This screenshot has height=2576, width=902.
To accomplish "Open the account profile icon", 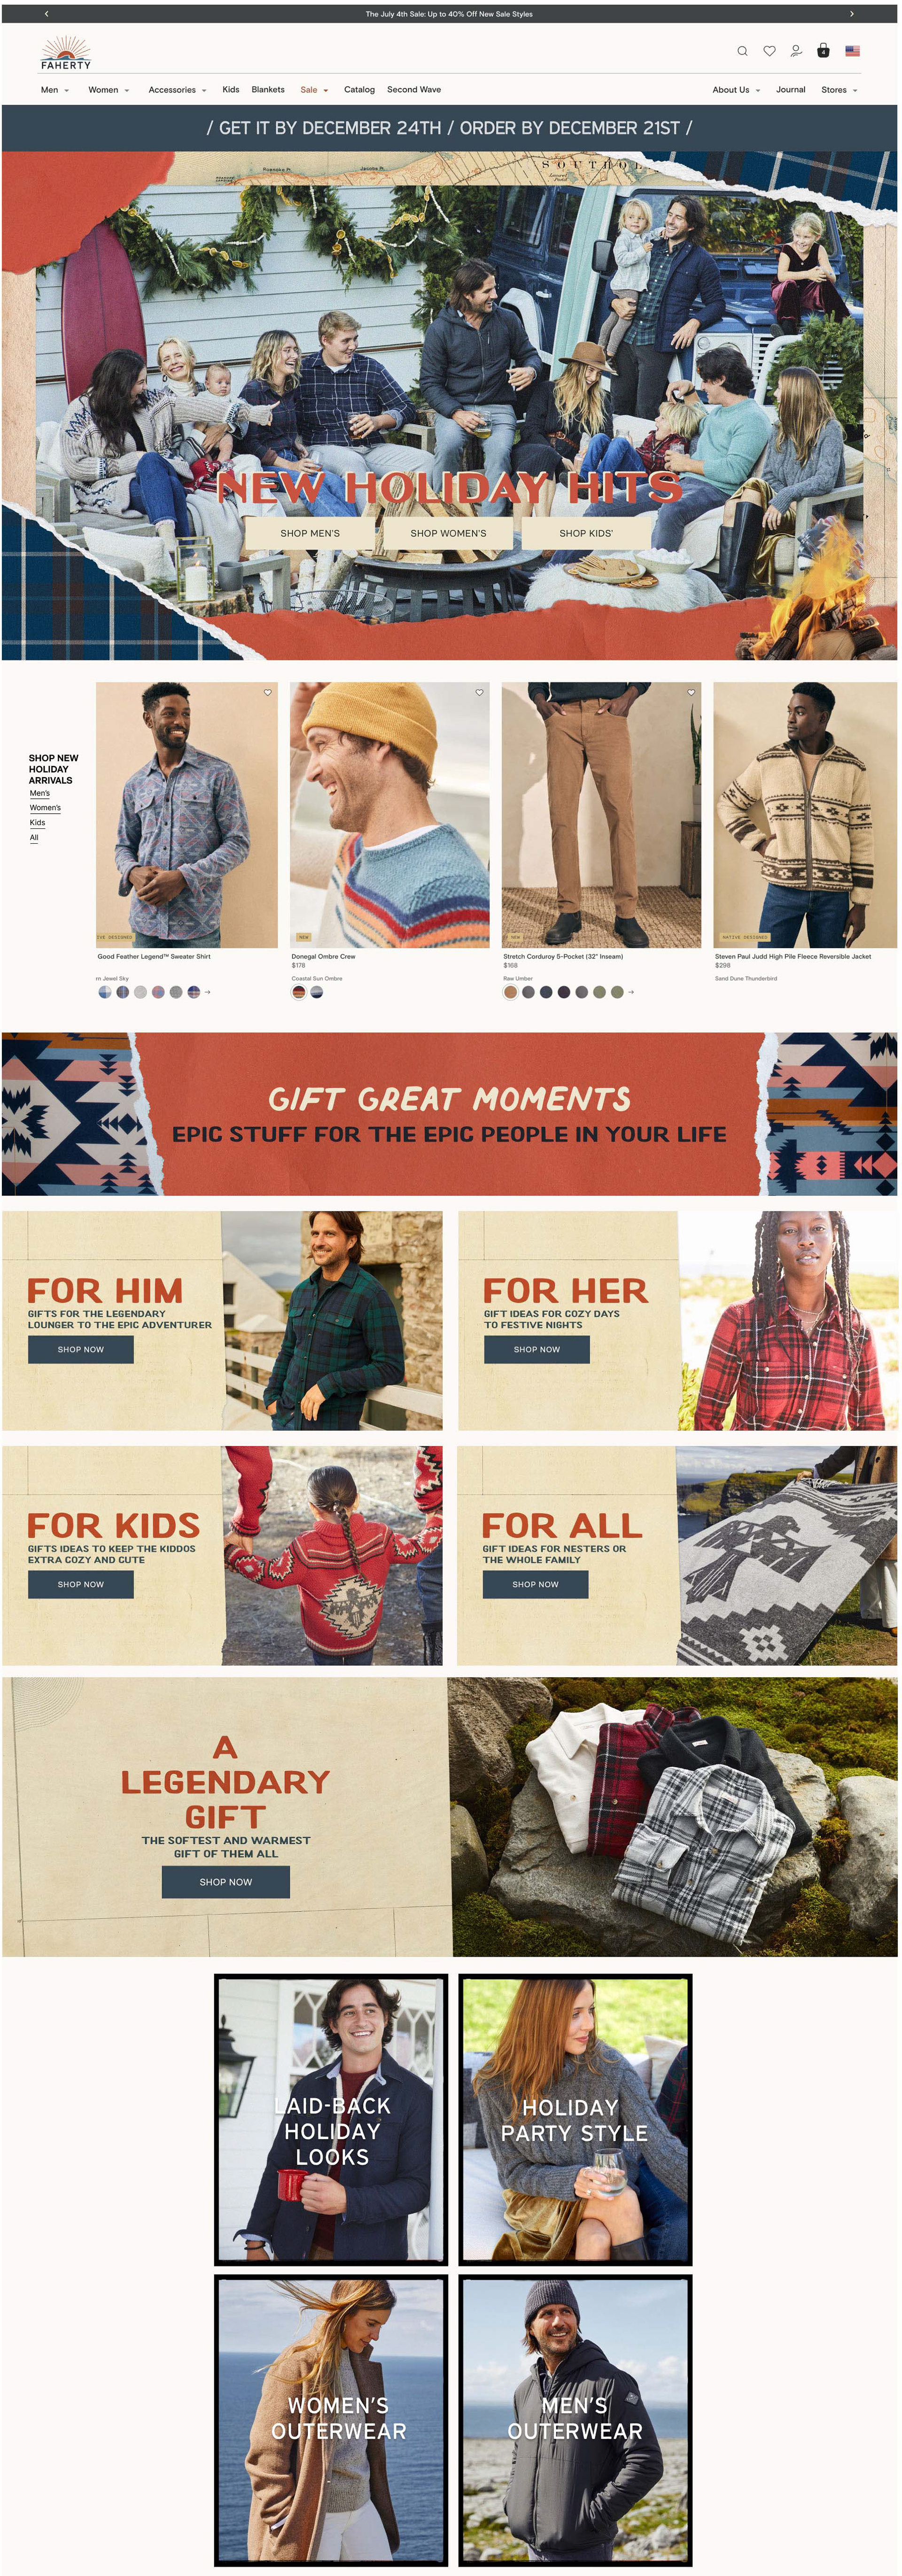I will click(x=796, y=51).
